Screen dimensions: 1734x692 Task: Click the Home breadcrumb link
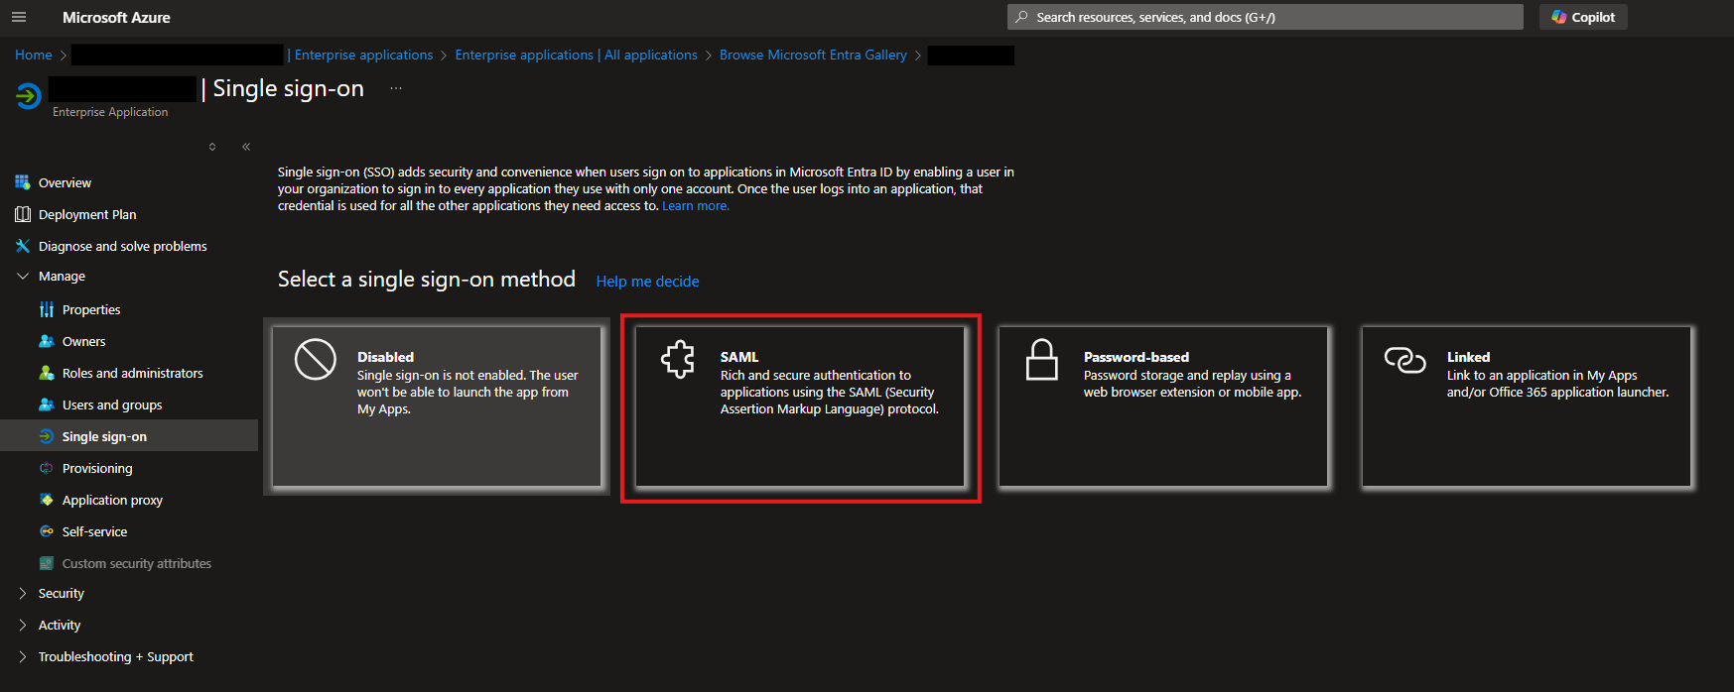click(34, 55)
